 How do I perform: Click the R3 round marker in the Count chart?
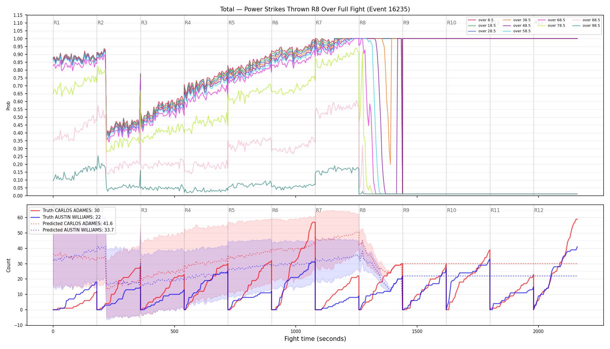pos(144,210)
